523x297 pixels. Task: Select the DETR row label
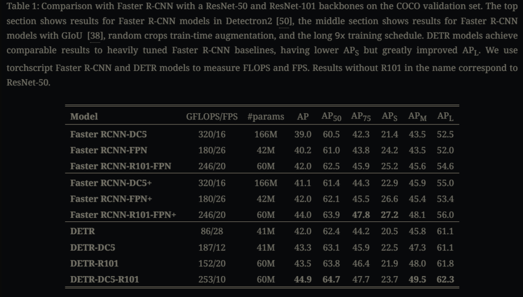(x=83, y=231)
